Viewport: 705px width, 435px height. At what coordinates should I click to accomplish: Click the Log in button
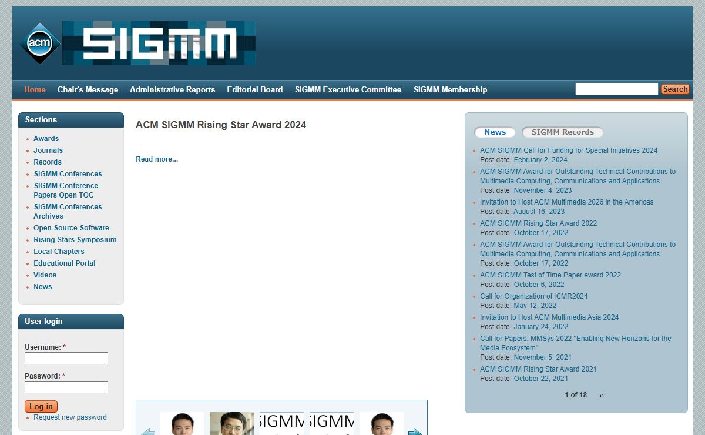[41, 406]
